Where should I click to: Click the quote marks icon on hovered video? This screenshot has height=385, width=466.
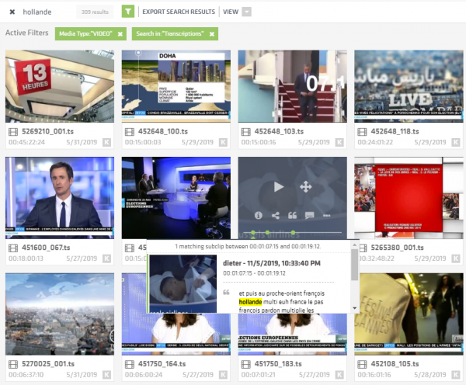tap(293, 215)
